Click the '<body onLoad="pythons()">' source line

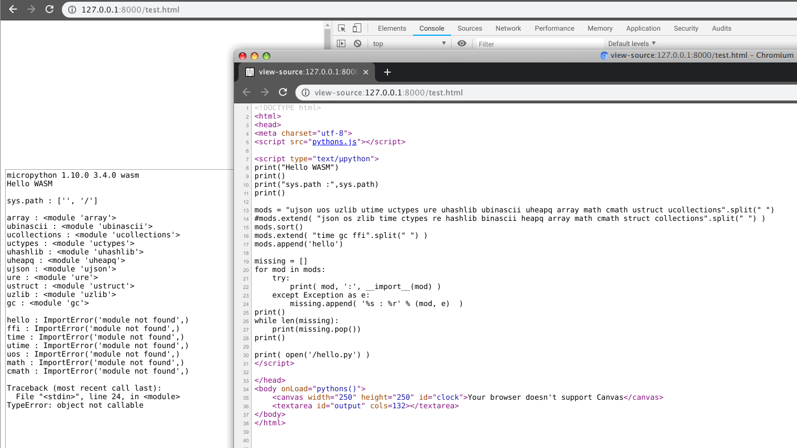[x=310, y=389]
